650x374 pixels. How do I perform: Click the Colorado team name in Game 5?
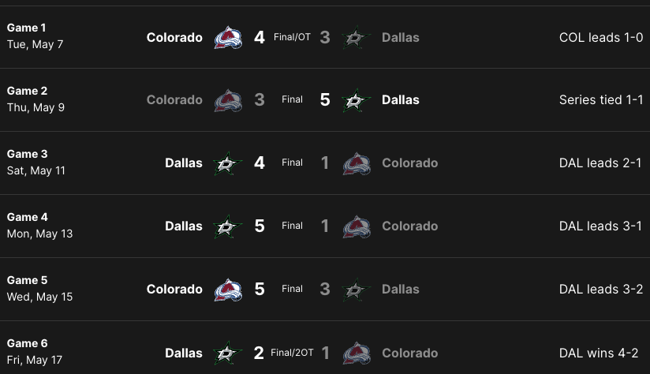pyautogui.click(x=174, y=289)
